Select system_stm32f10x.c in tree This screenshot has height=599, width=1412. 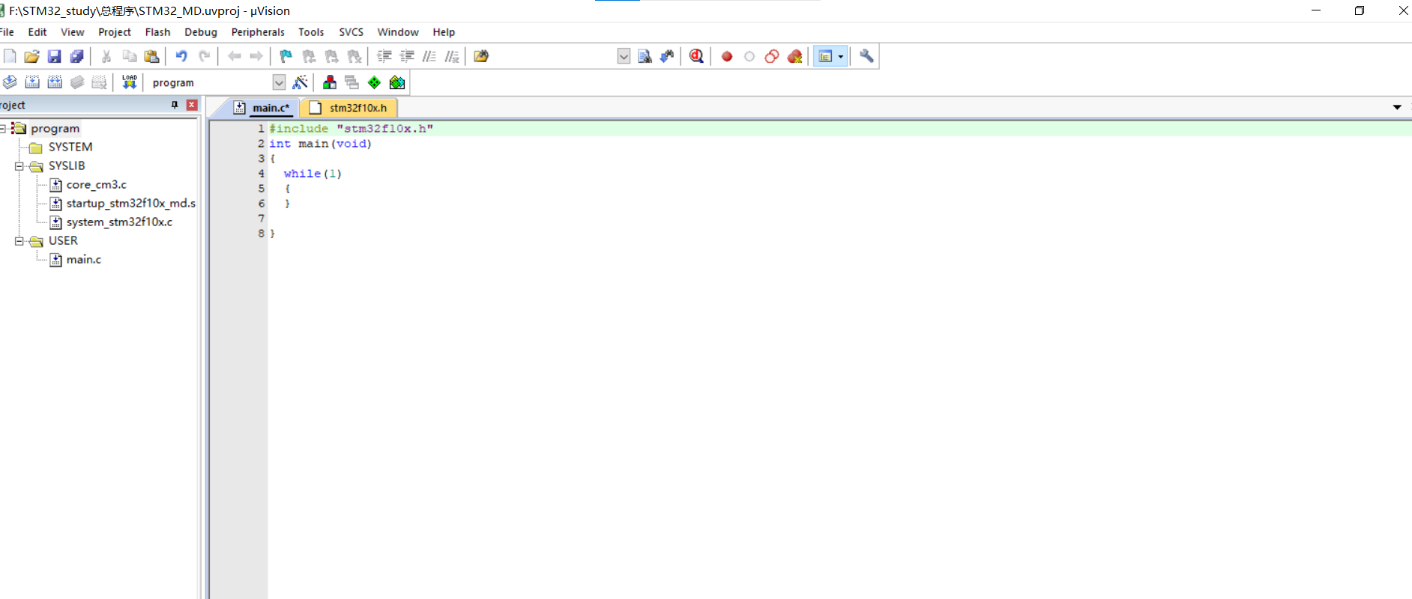click(119, 222)
